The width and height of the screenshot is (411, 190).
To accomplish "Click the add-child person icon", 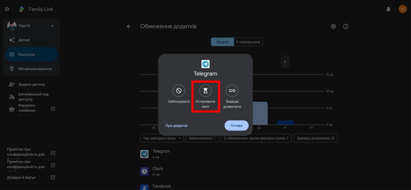I will pos(12,84).
